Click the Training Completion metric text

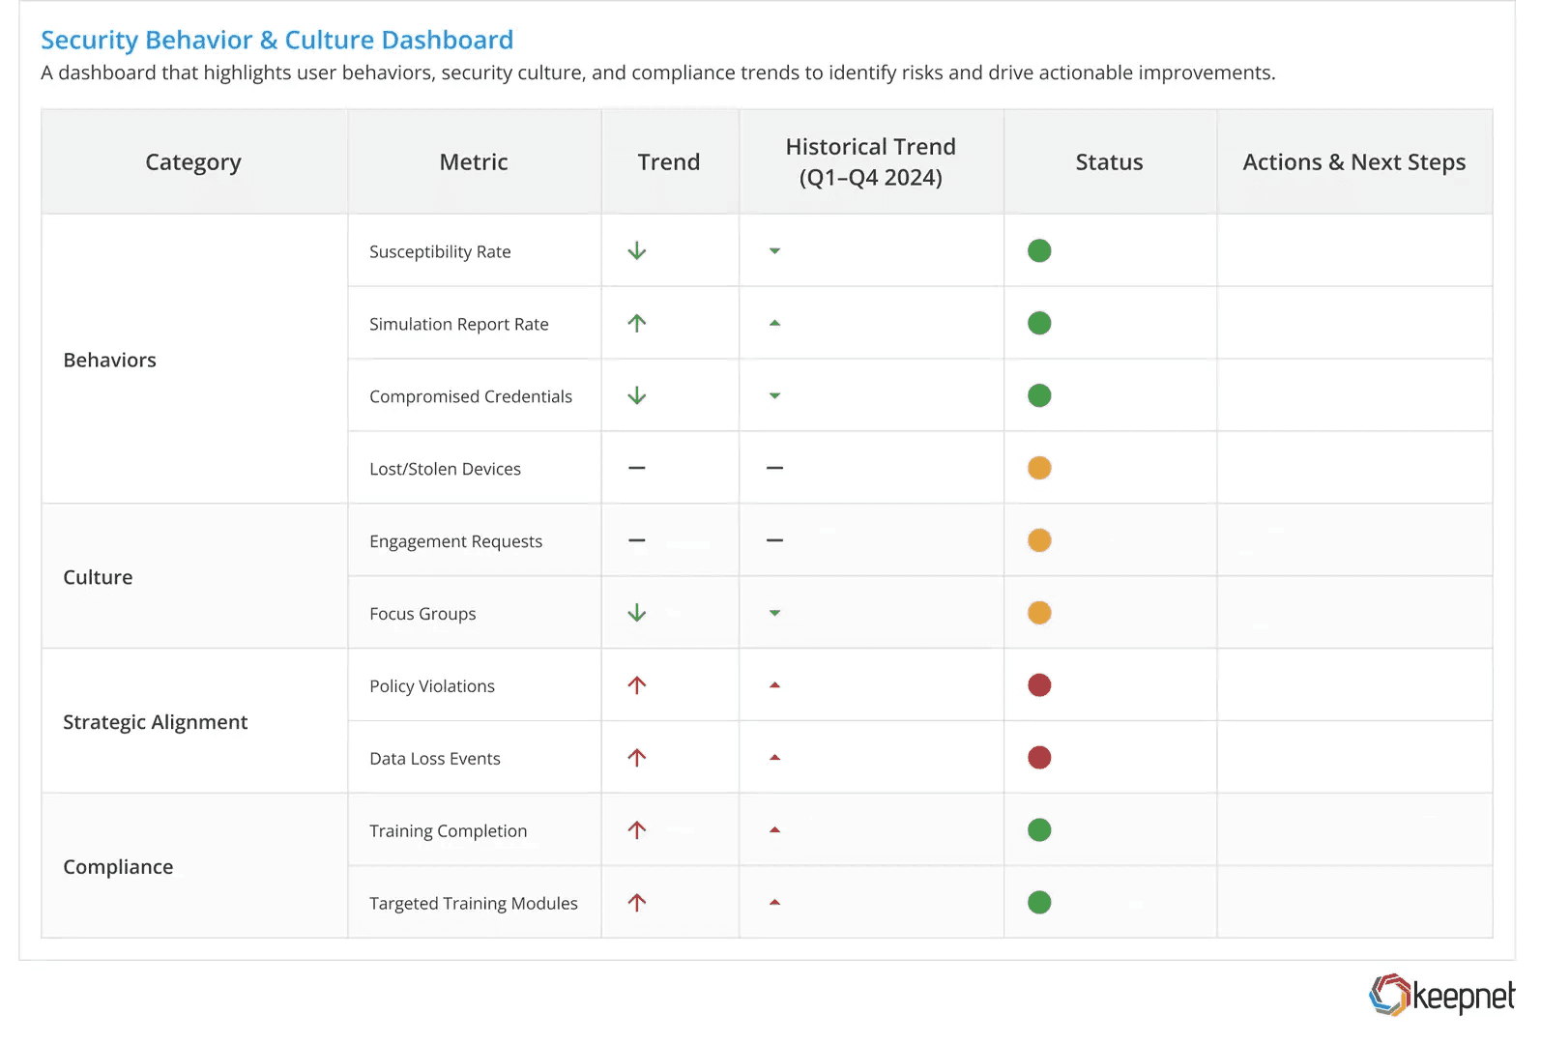click(449, 831)
